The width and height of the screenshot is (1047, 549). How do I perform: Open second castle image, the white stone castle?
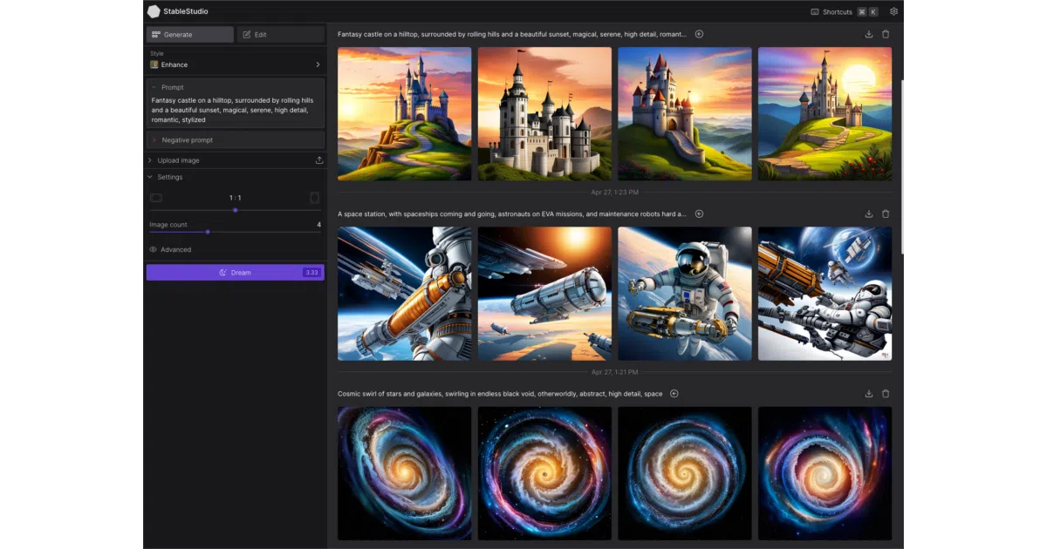click(x=544, y=113)
